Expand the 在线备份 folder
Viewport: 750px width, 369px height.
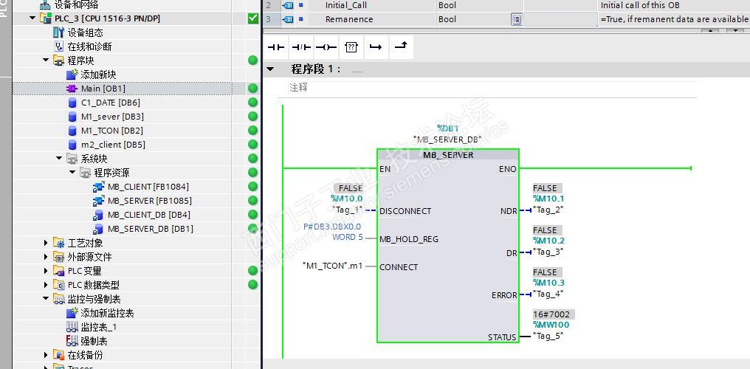pos(46,355)
